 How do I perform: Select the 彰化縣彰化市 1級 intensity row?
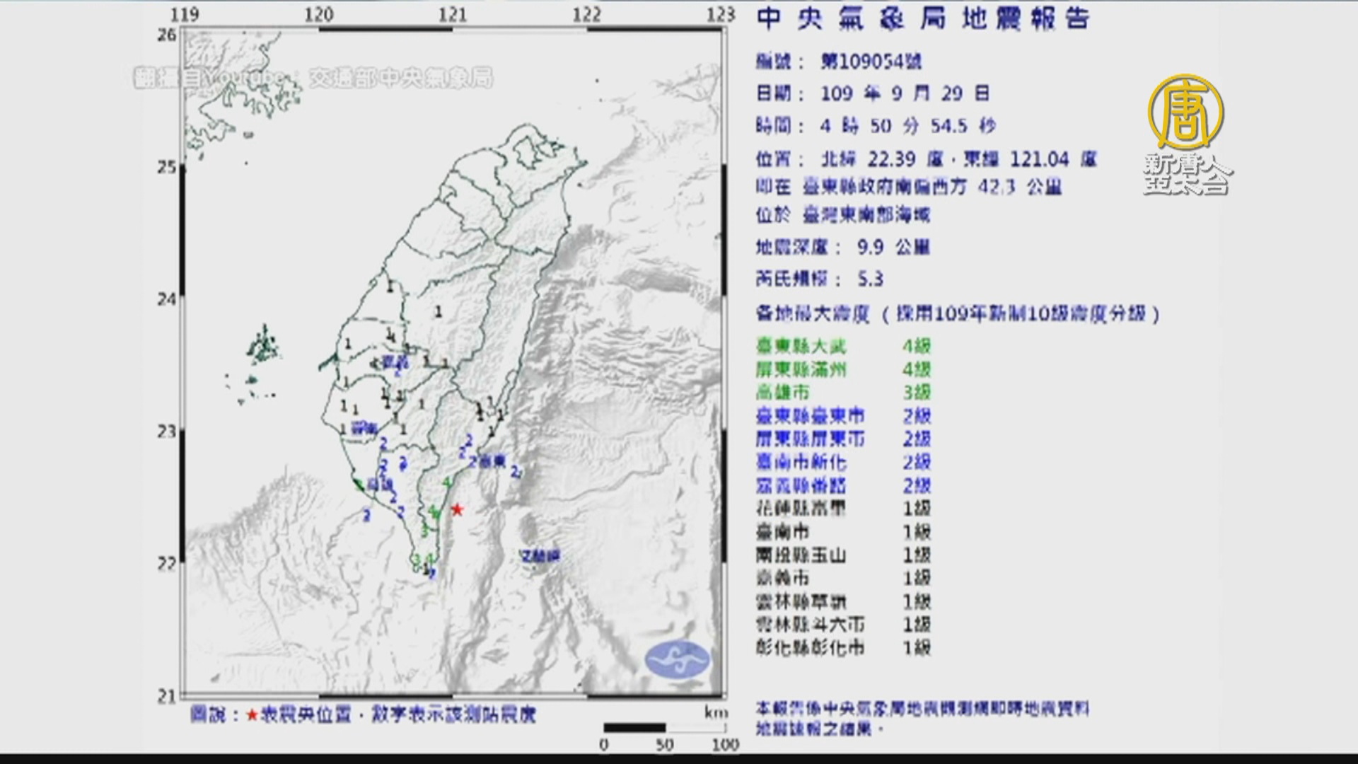tap(843, 647)
